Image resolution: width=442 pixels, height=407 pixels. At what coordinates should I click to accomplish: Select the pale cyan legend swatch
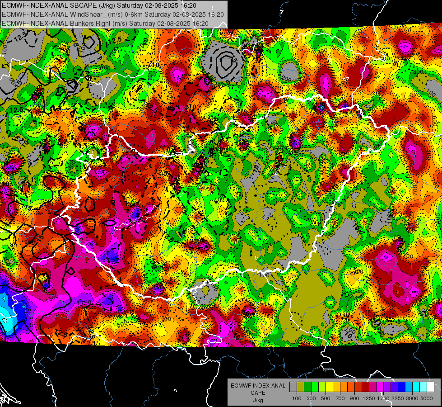click(423, 387)
